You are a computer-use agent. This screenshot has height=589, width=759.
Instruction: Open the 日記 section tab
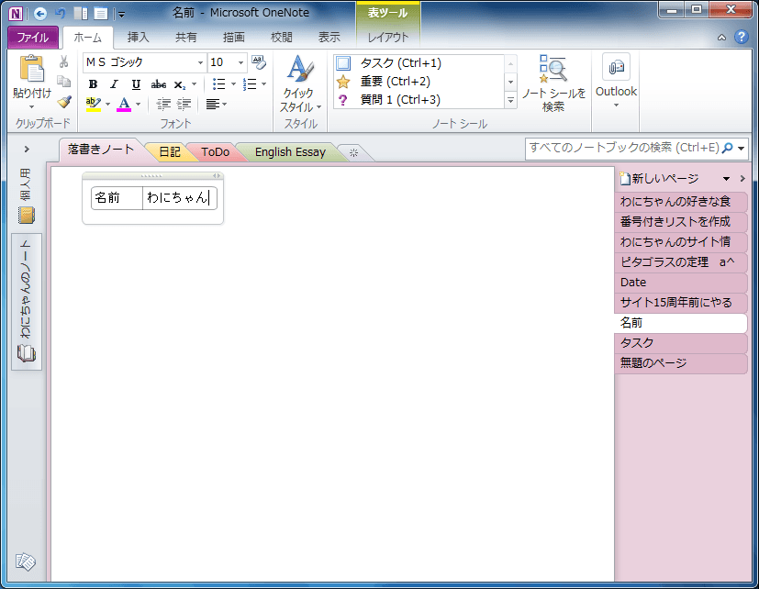point(170,152)
